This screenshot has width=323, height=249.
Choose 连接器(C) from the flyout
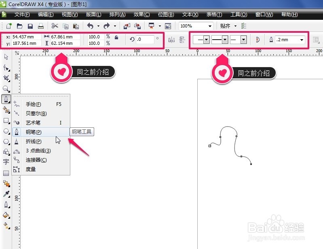click(41, 160)
